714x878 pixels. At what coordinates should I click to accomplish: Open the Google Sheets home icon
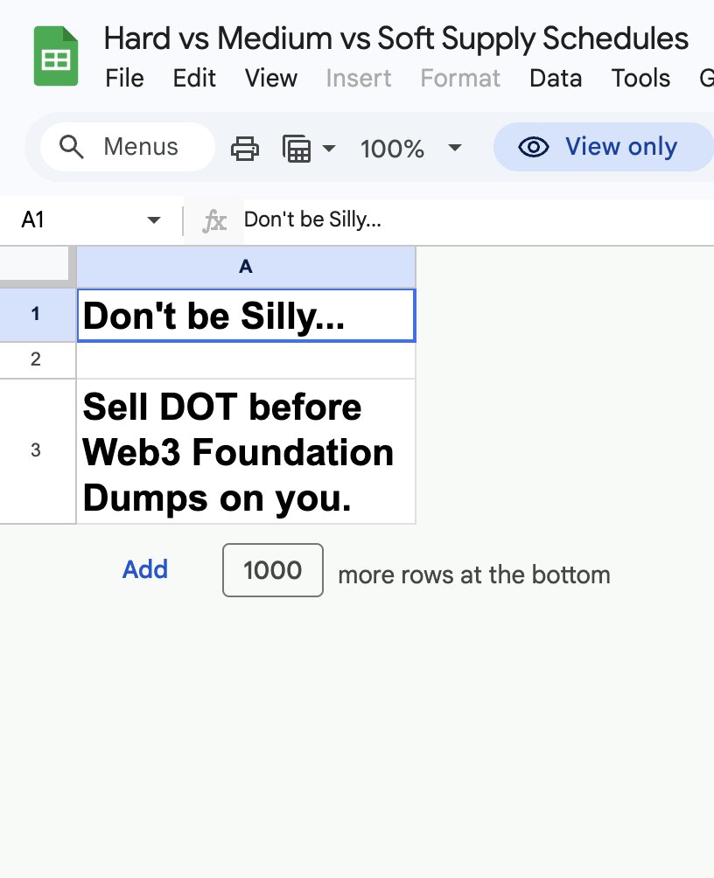[x=55, y=56]
